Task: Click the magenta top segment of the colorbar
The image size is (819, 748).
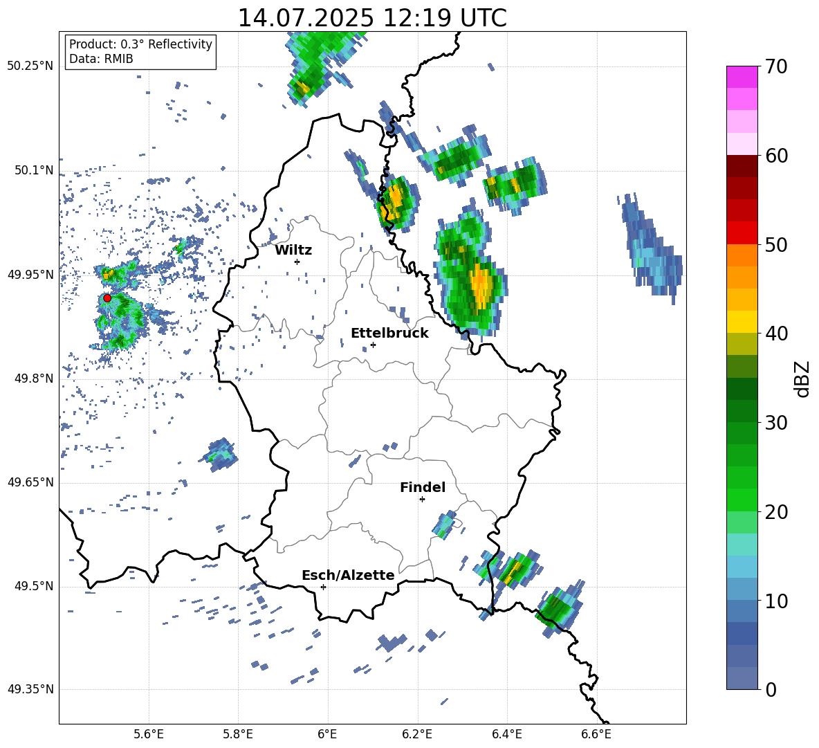Action: click(x=742, y=77)
